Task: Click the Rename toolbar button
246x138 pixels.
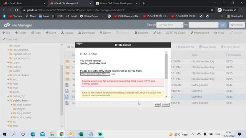Action: click(x=142, y=33)
